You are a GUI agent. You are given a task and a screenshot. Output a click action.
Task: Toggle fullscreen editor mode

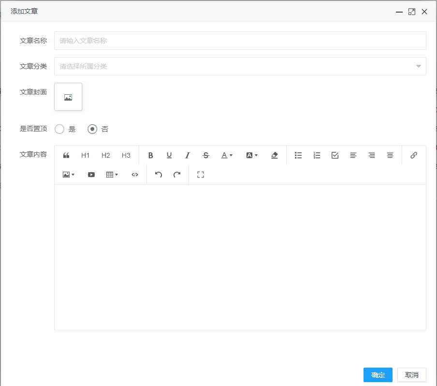coord(201,175)
